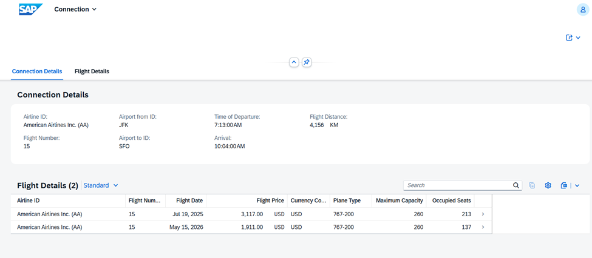Open the May 15, 2026 flight row arrow
The height and width of the screenshot is (258, 592).
[483, 227]
